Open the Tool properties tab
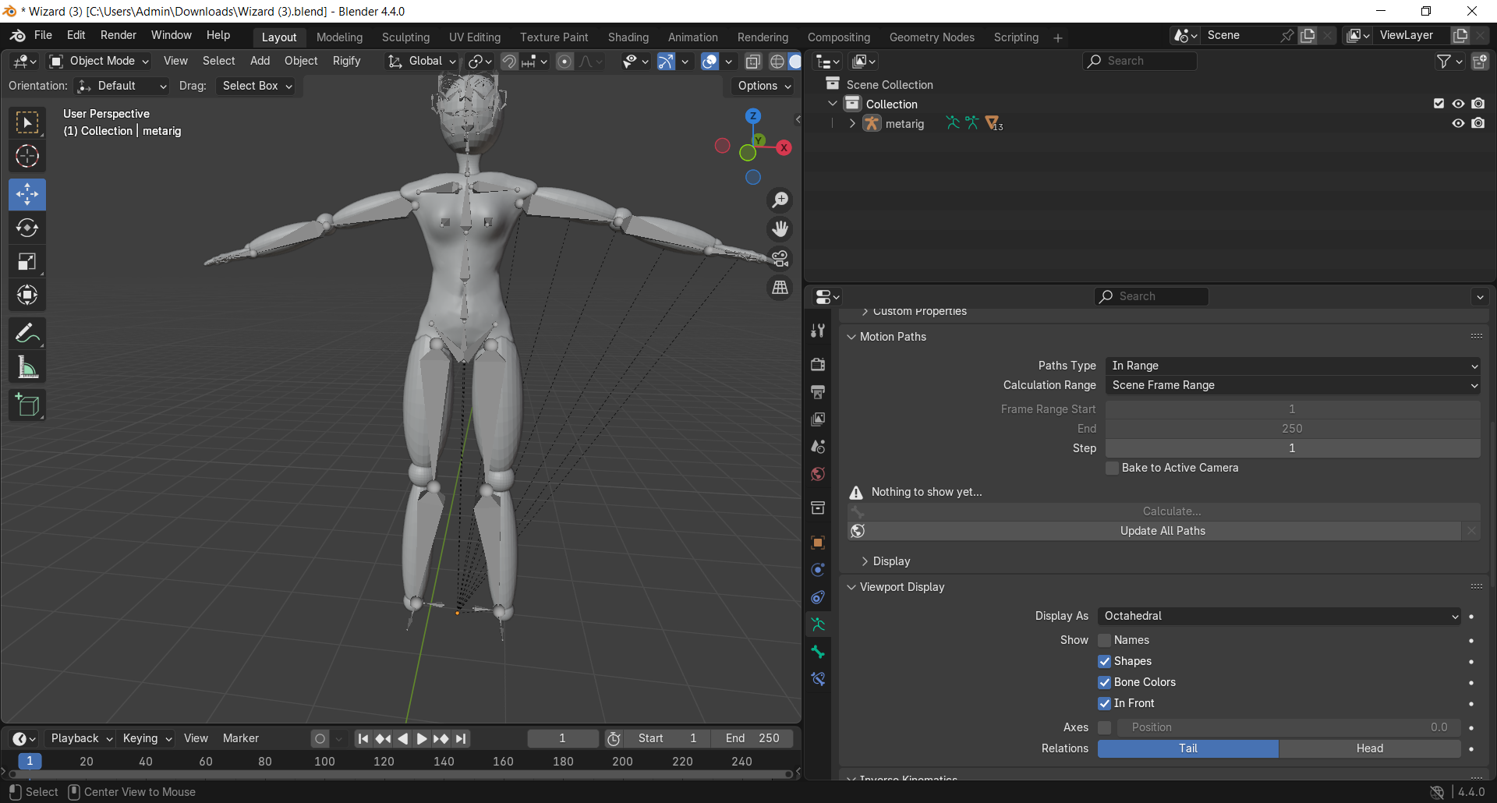The width and height of the screenshot is (1497, 803). click(x=818, y=331)
